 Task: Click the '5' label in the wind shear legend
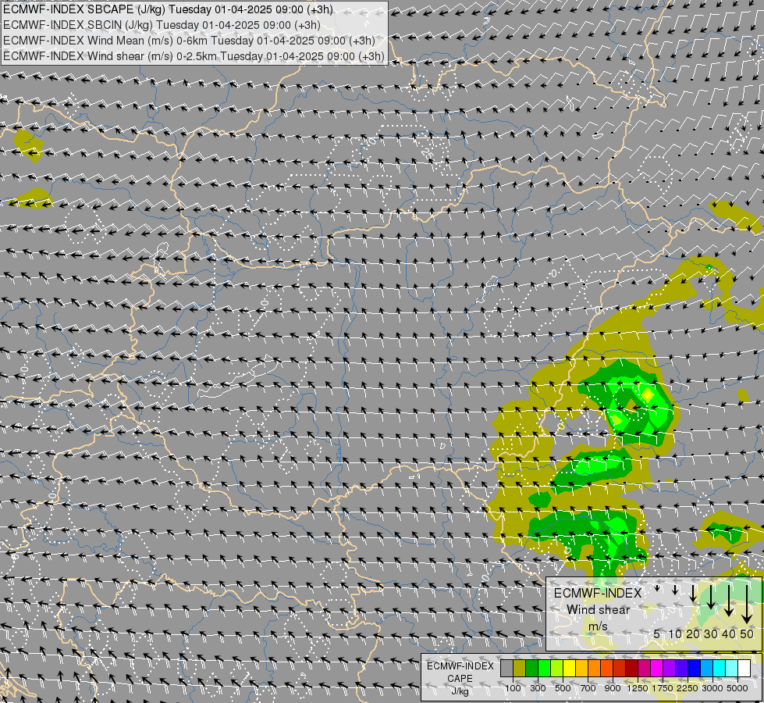657,633
